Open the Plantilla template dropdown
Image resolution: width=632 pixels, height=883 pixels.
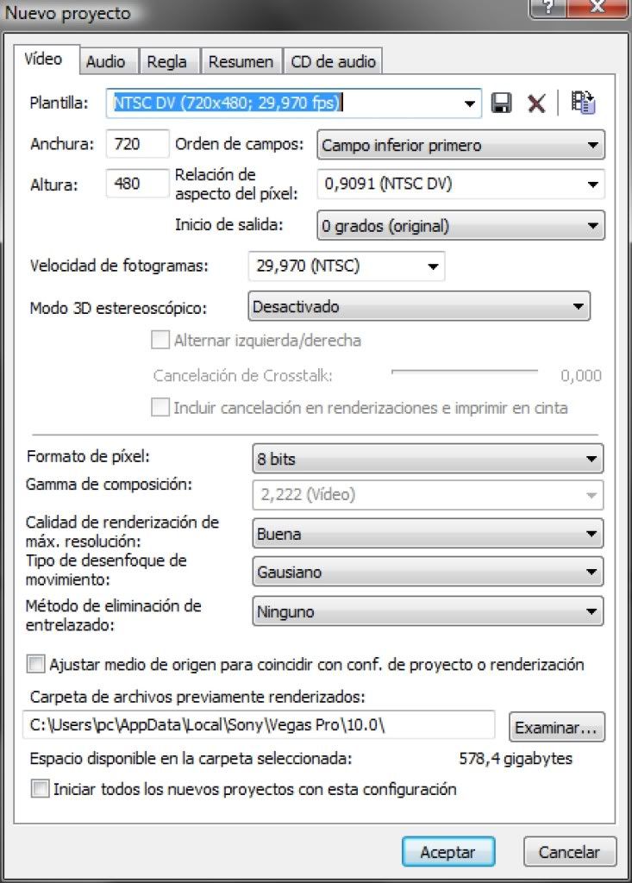pos(293,103)
